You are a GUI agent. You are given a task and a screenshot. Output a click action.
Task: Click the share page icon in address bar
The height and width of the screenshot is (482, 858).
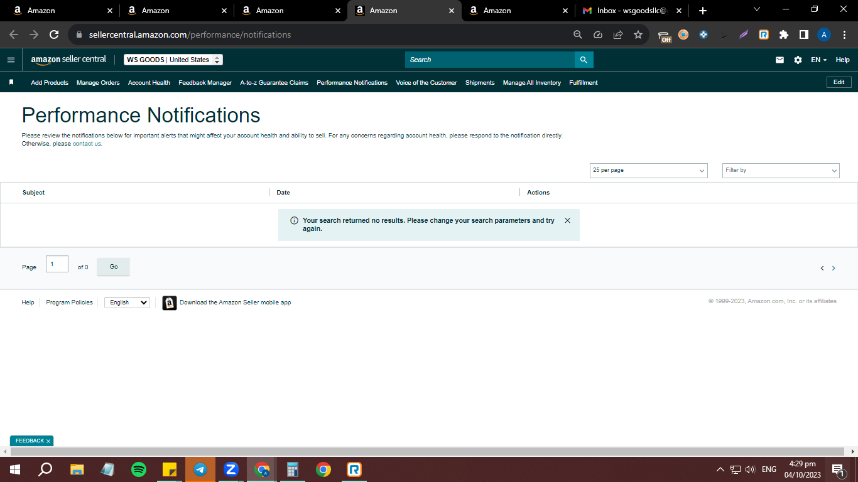pos(618,35)
